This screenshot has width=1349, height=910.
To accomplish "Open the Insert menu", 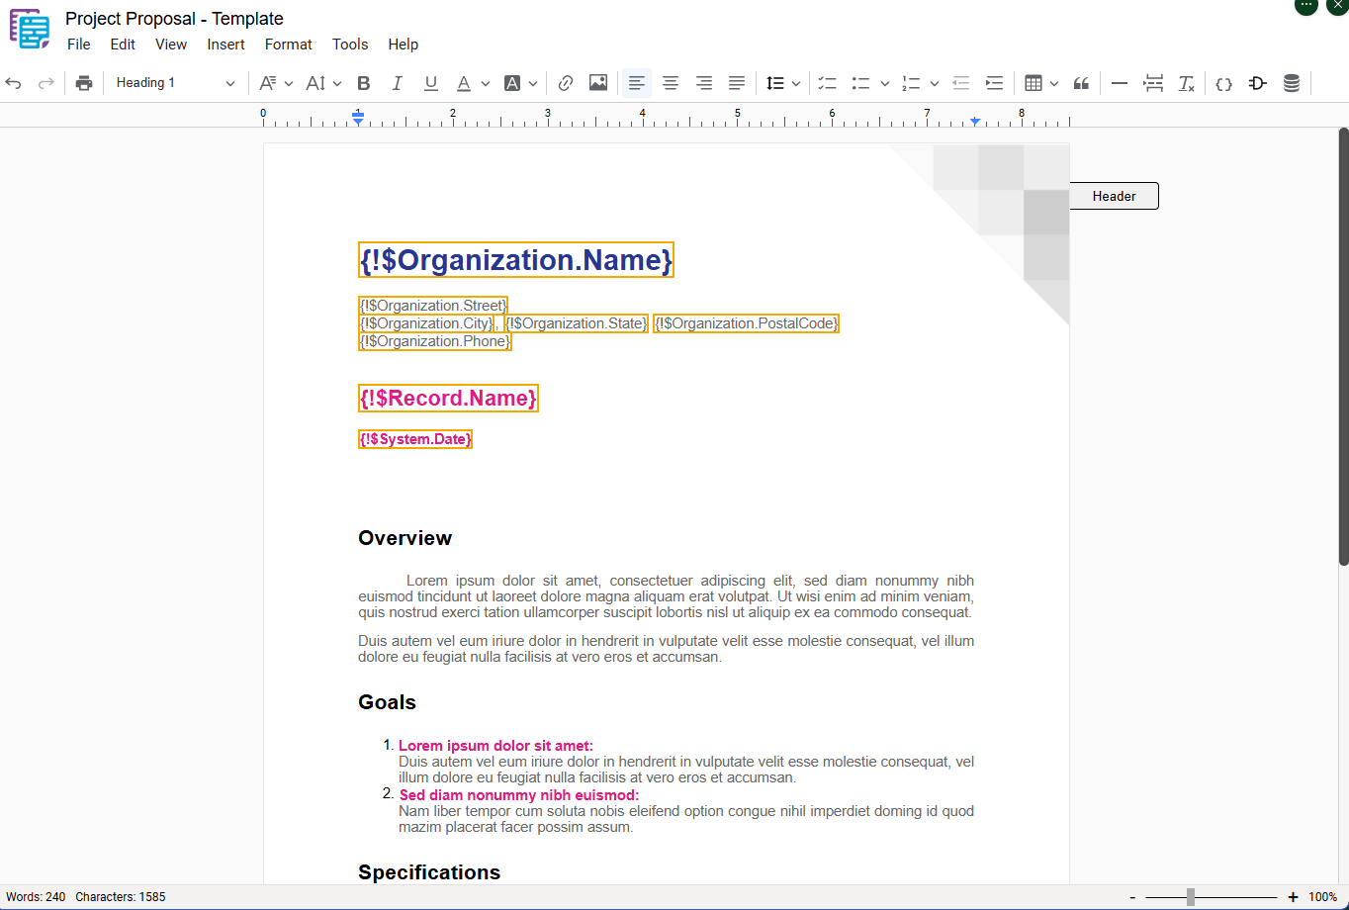I will click(x=226, y=45).
